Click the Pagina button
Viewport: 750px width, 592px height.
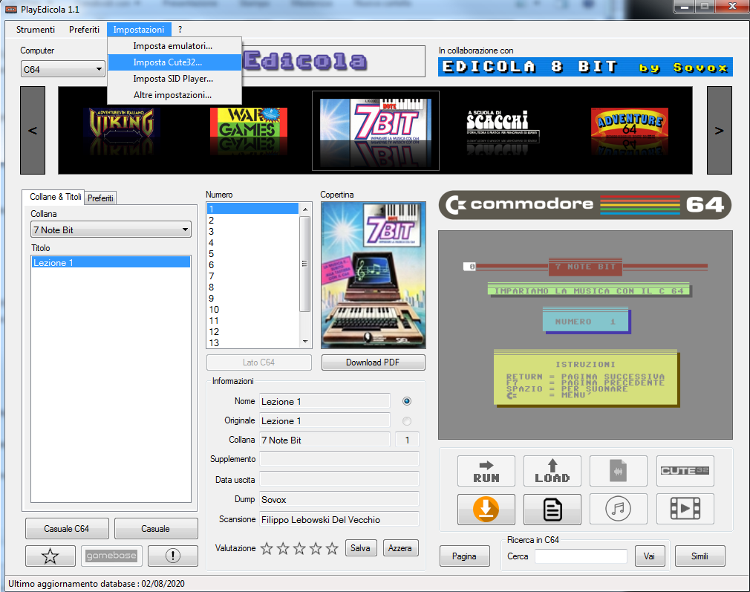464,556
